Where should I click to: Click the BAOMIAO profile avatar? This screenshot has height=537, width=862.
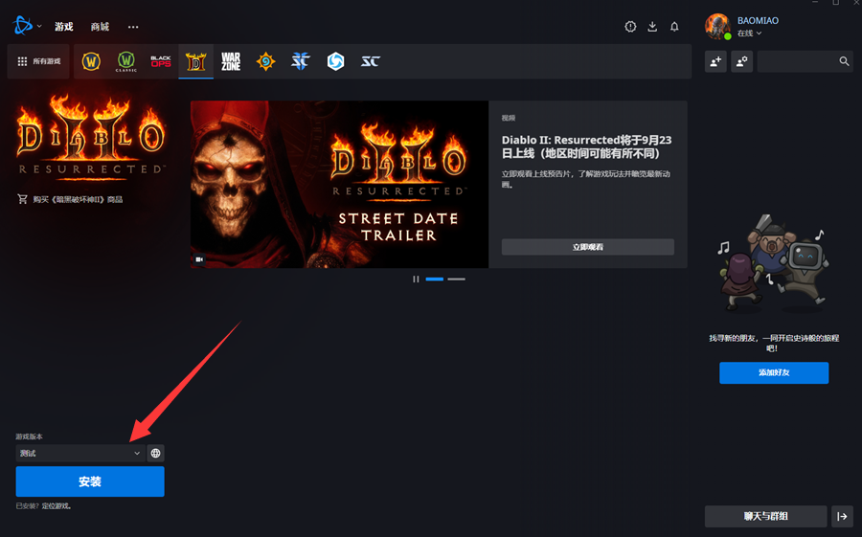(718, 27)
